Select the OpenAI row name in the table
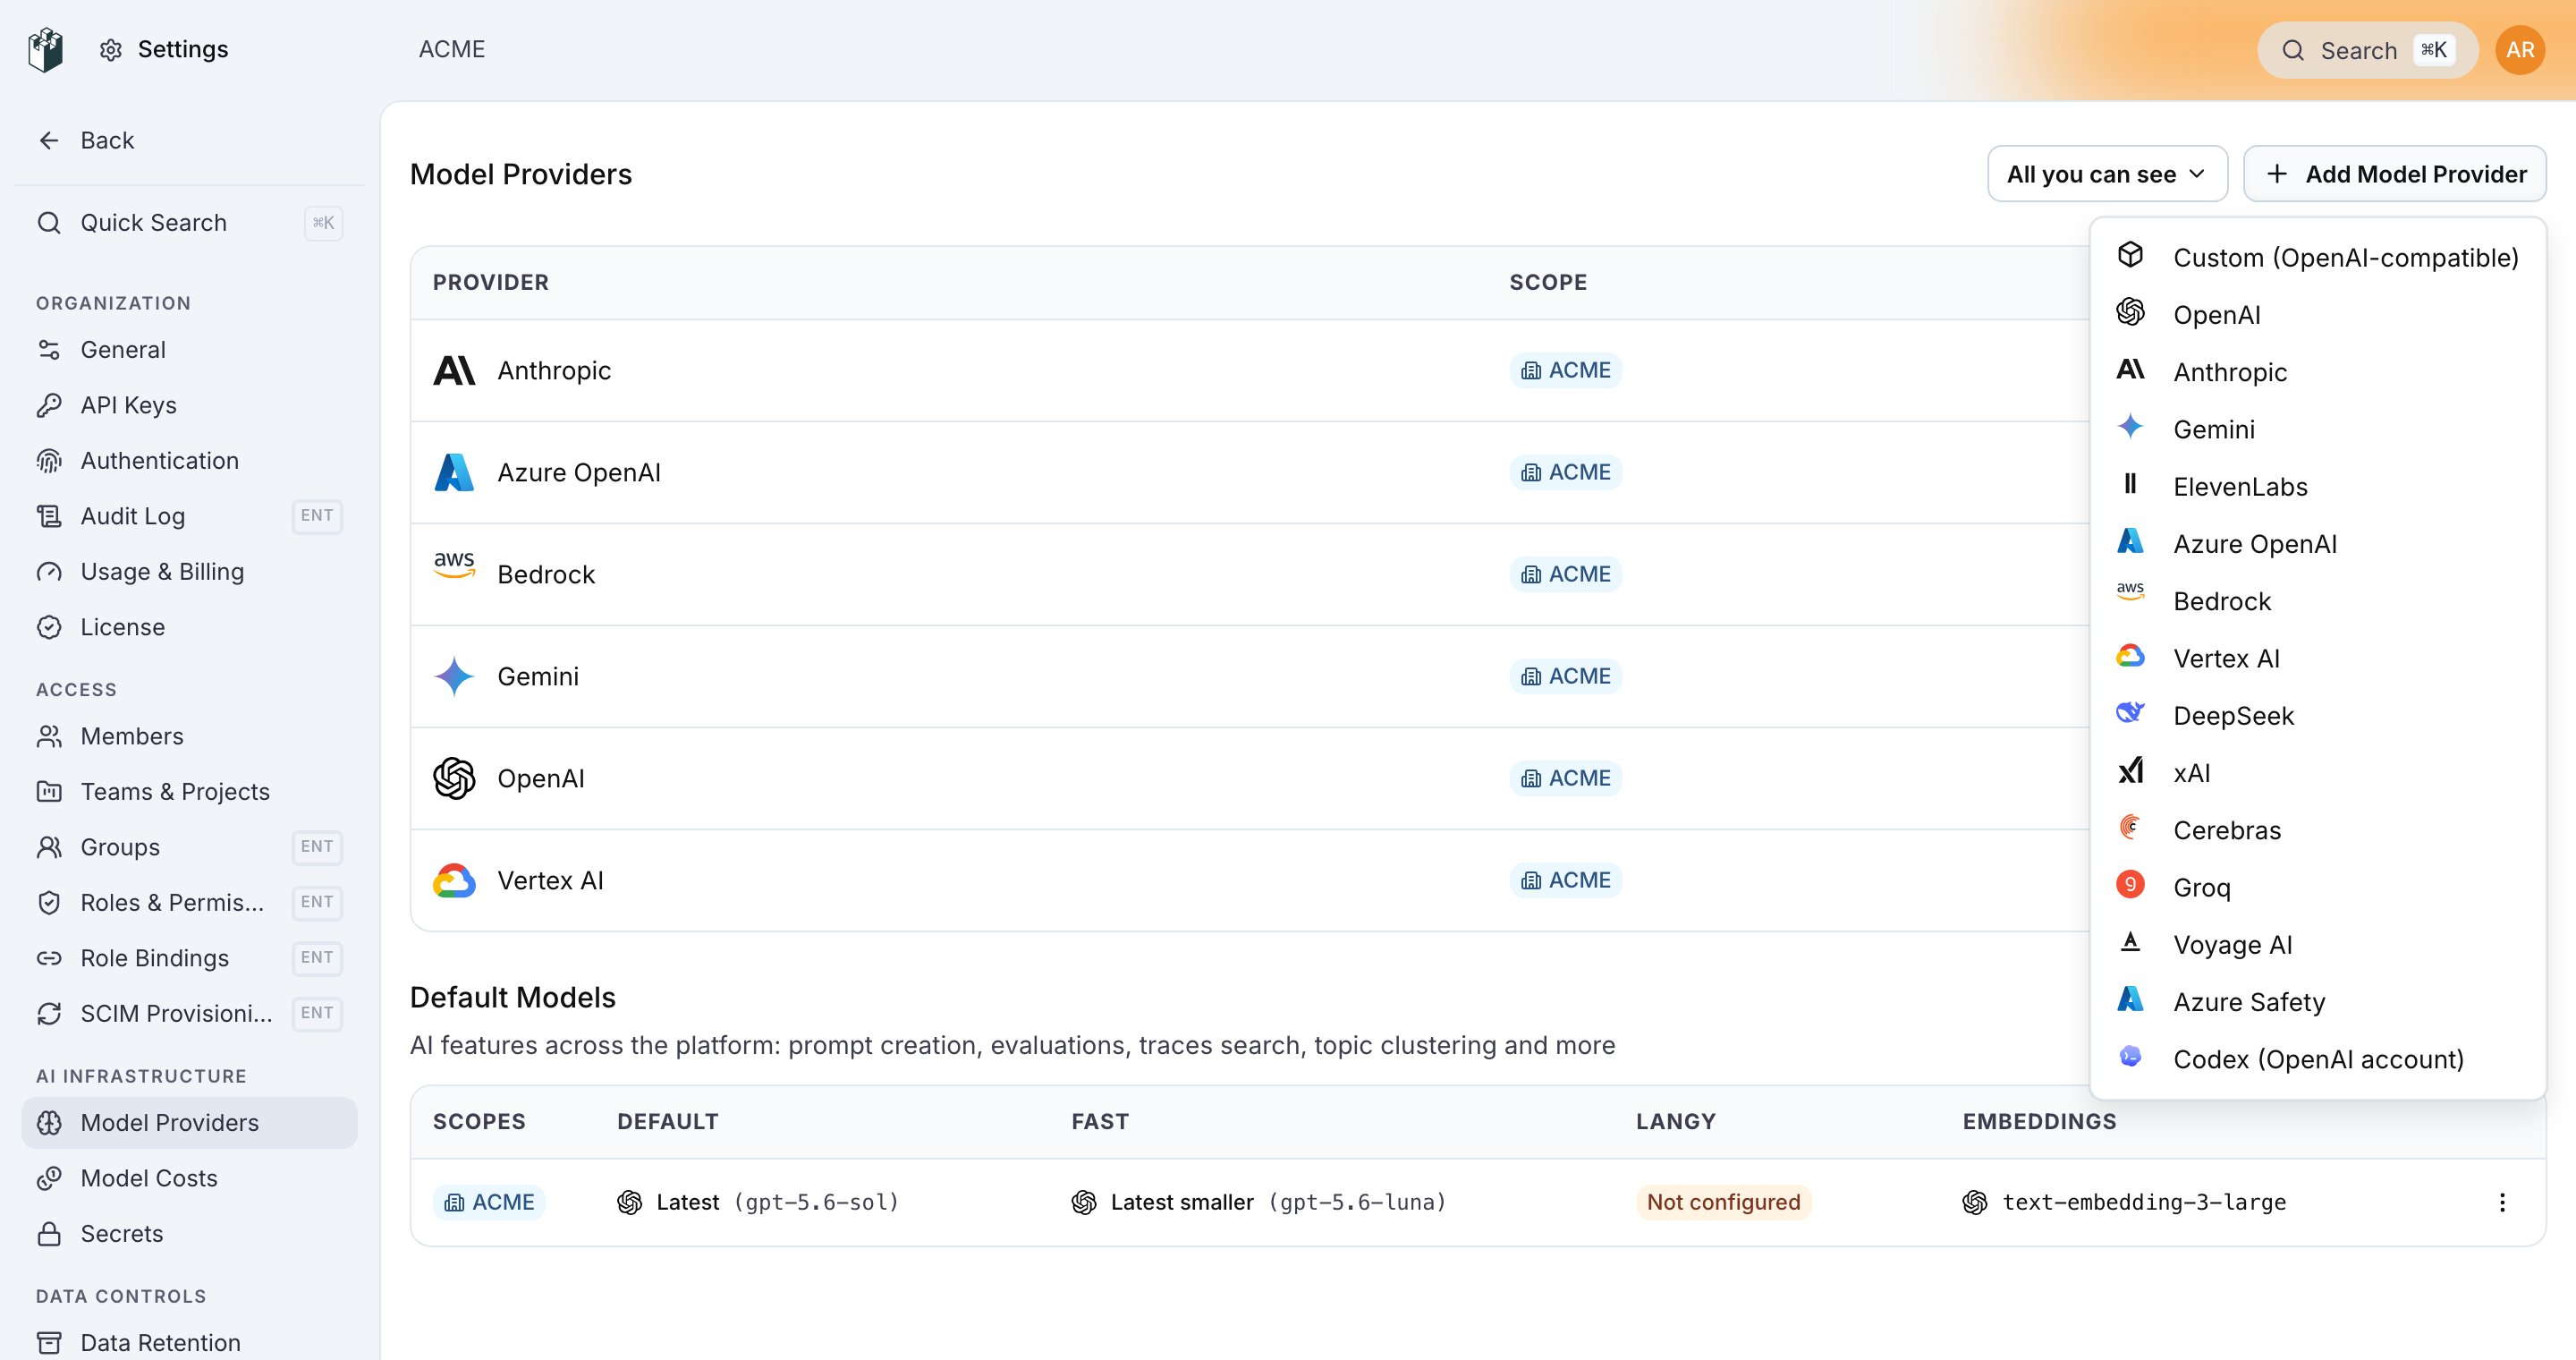Viewport: 2576px width, 1360px height. 541,778
